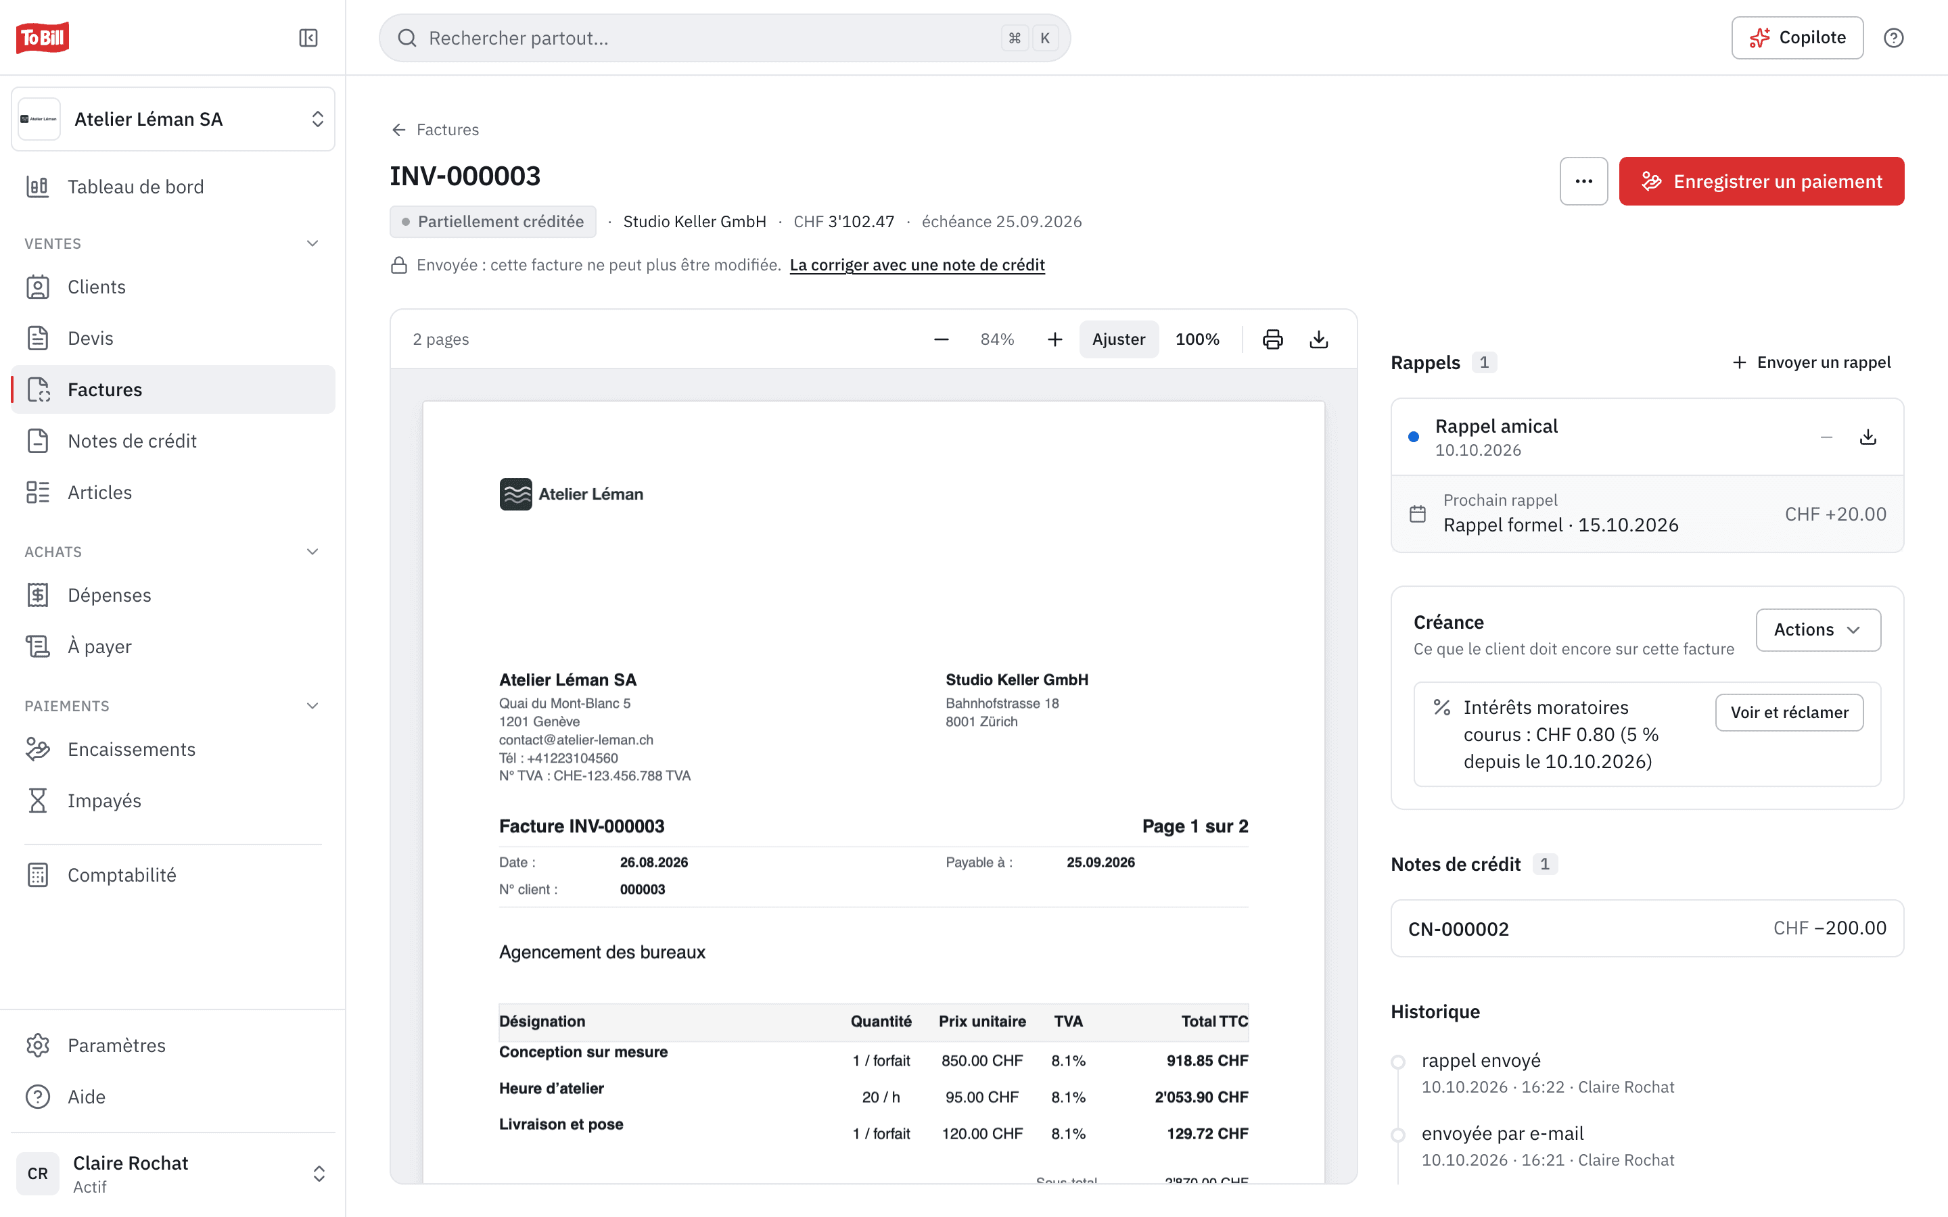Zoom in the PDF viewer
Screen dimensions: 1948x1217
pyautogui.click(x=1054, y=339)
